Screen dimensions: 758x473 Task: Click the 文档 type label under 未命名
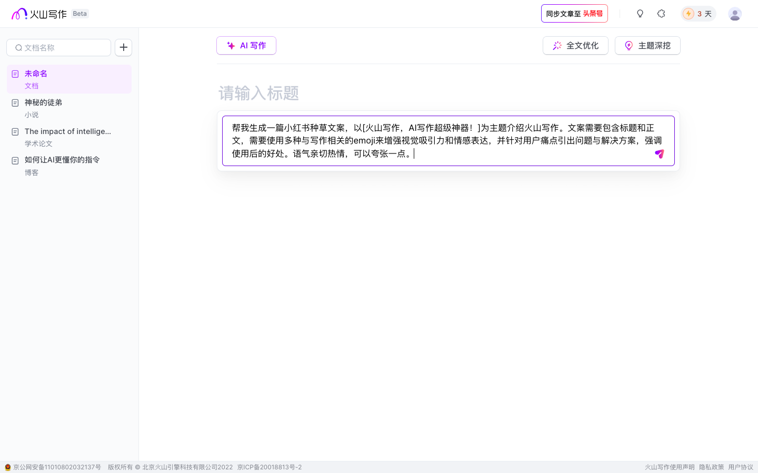(x=32, y=86)
